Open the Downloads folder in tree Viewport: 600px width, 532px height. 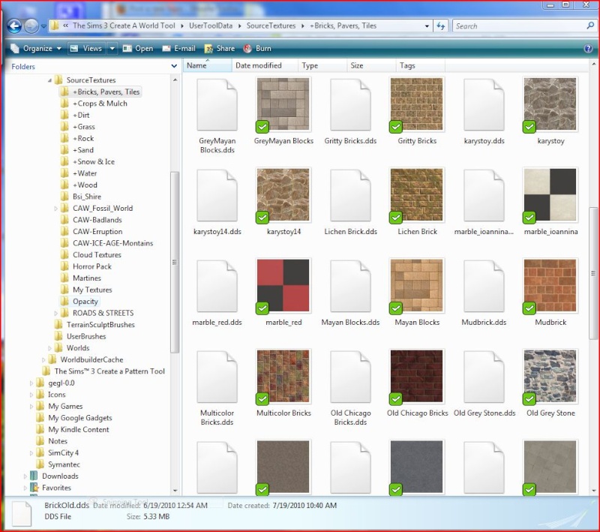pos(60,476)
